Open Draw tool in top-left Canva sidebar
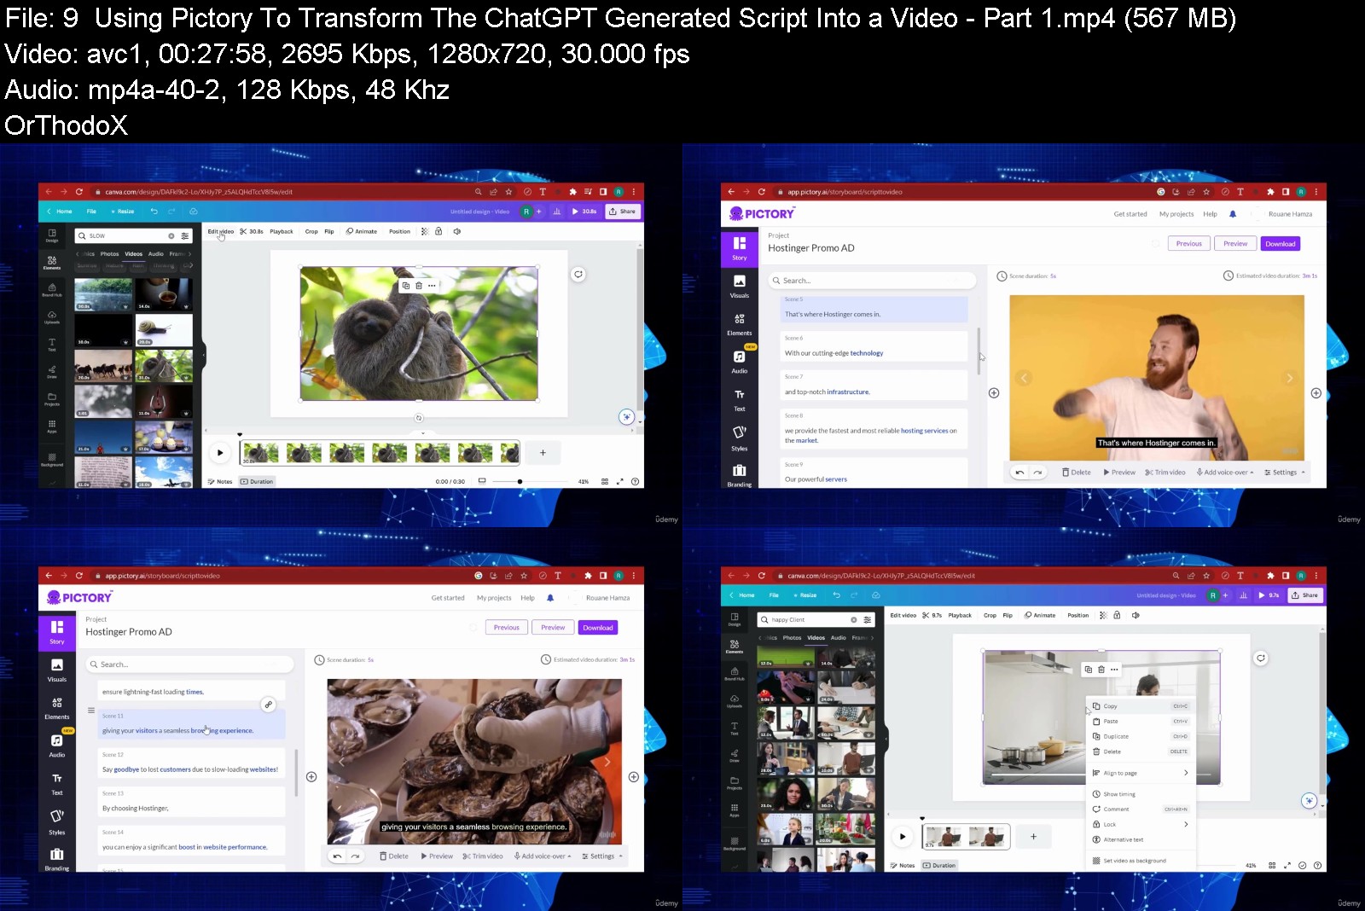Screen dimensions: 1365x911 52,371
